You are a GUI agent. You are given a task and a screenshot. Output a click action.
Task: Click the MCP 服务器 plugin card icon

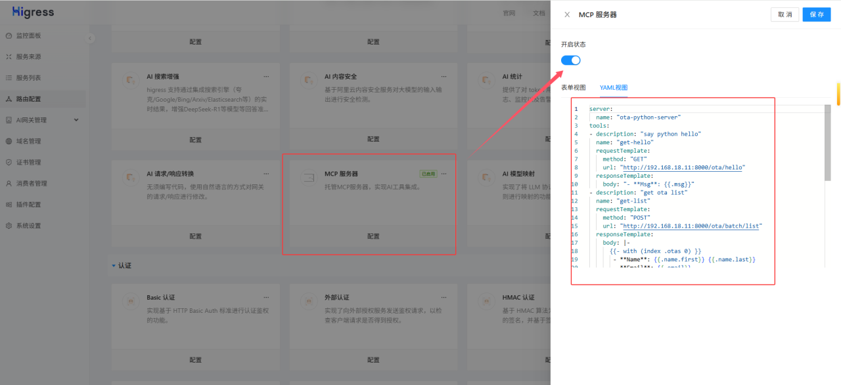[x=307, y=177]
